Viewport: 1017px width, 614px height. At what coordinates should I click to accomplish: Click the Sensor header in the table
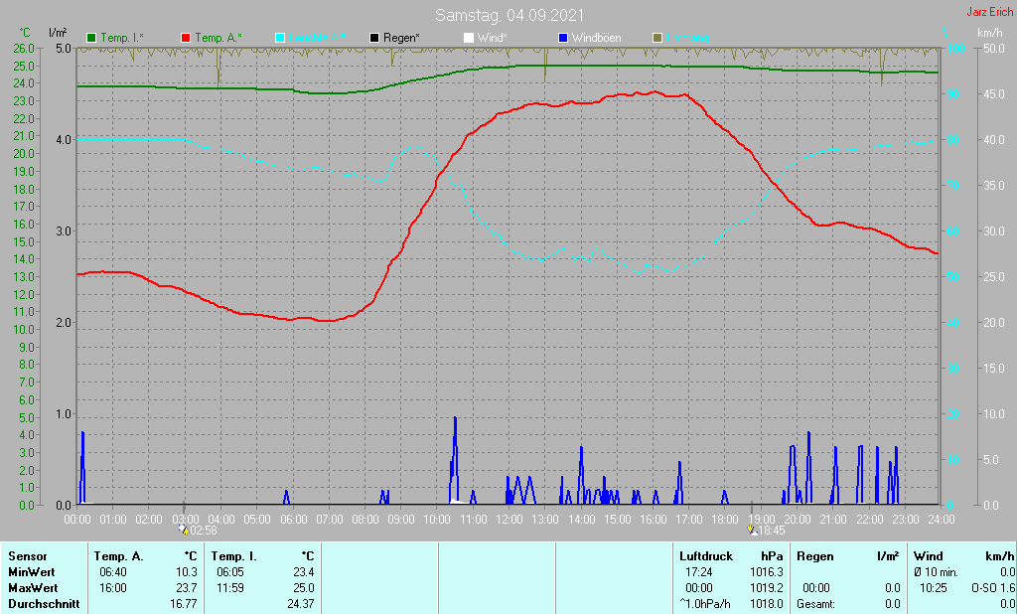28,556
